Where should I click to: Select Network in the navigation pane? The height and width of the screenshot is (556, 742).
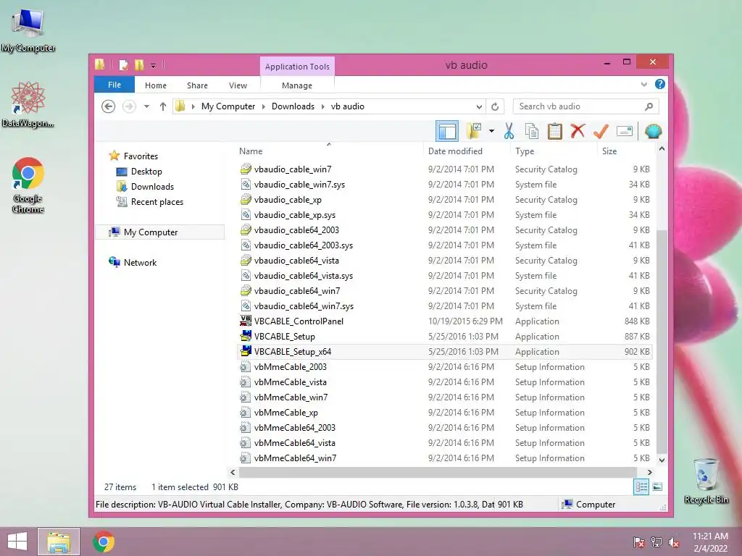(x=140, y=262)
